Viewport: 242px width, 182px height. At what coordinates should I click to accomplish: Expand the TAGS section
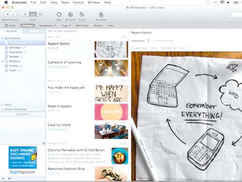pos(2,105)
